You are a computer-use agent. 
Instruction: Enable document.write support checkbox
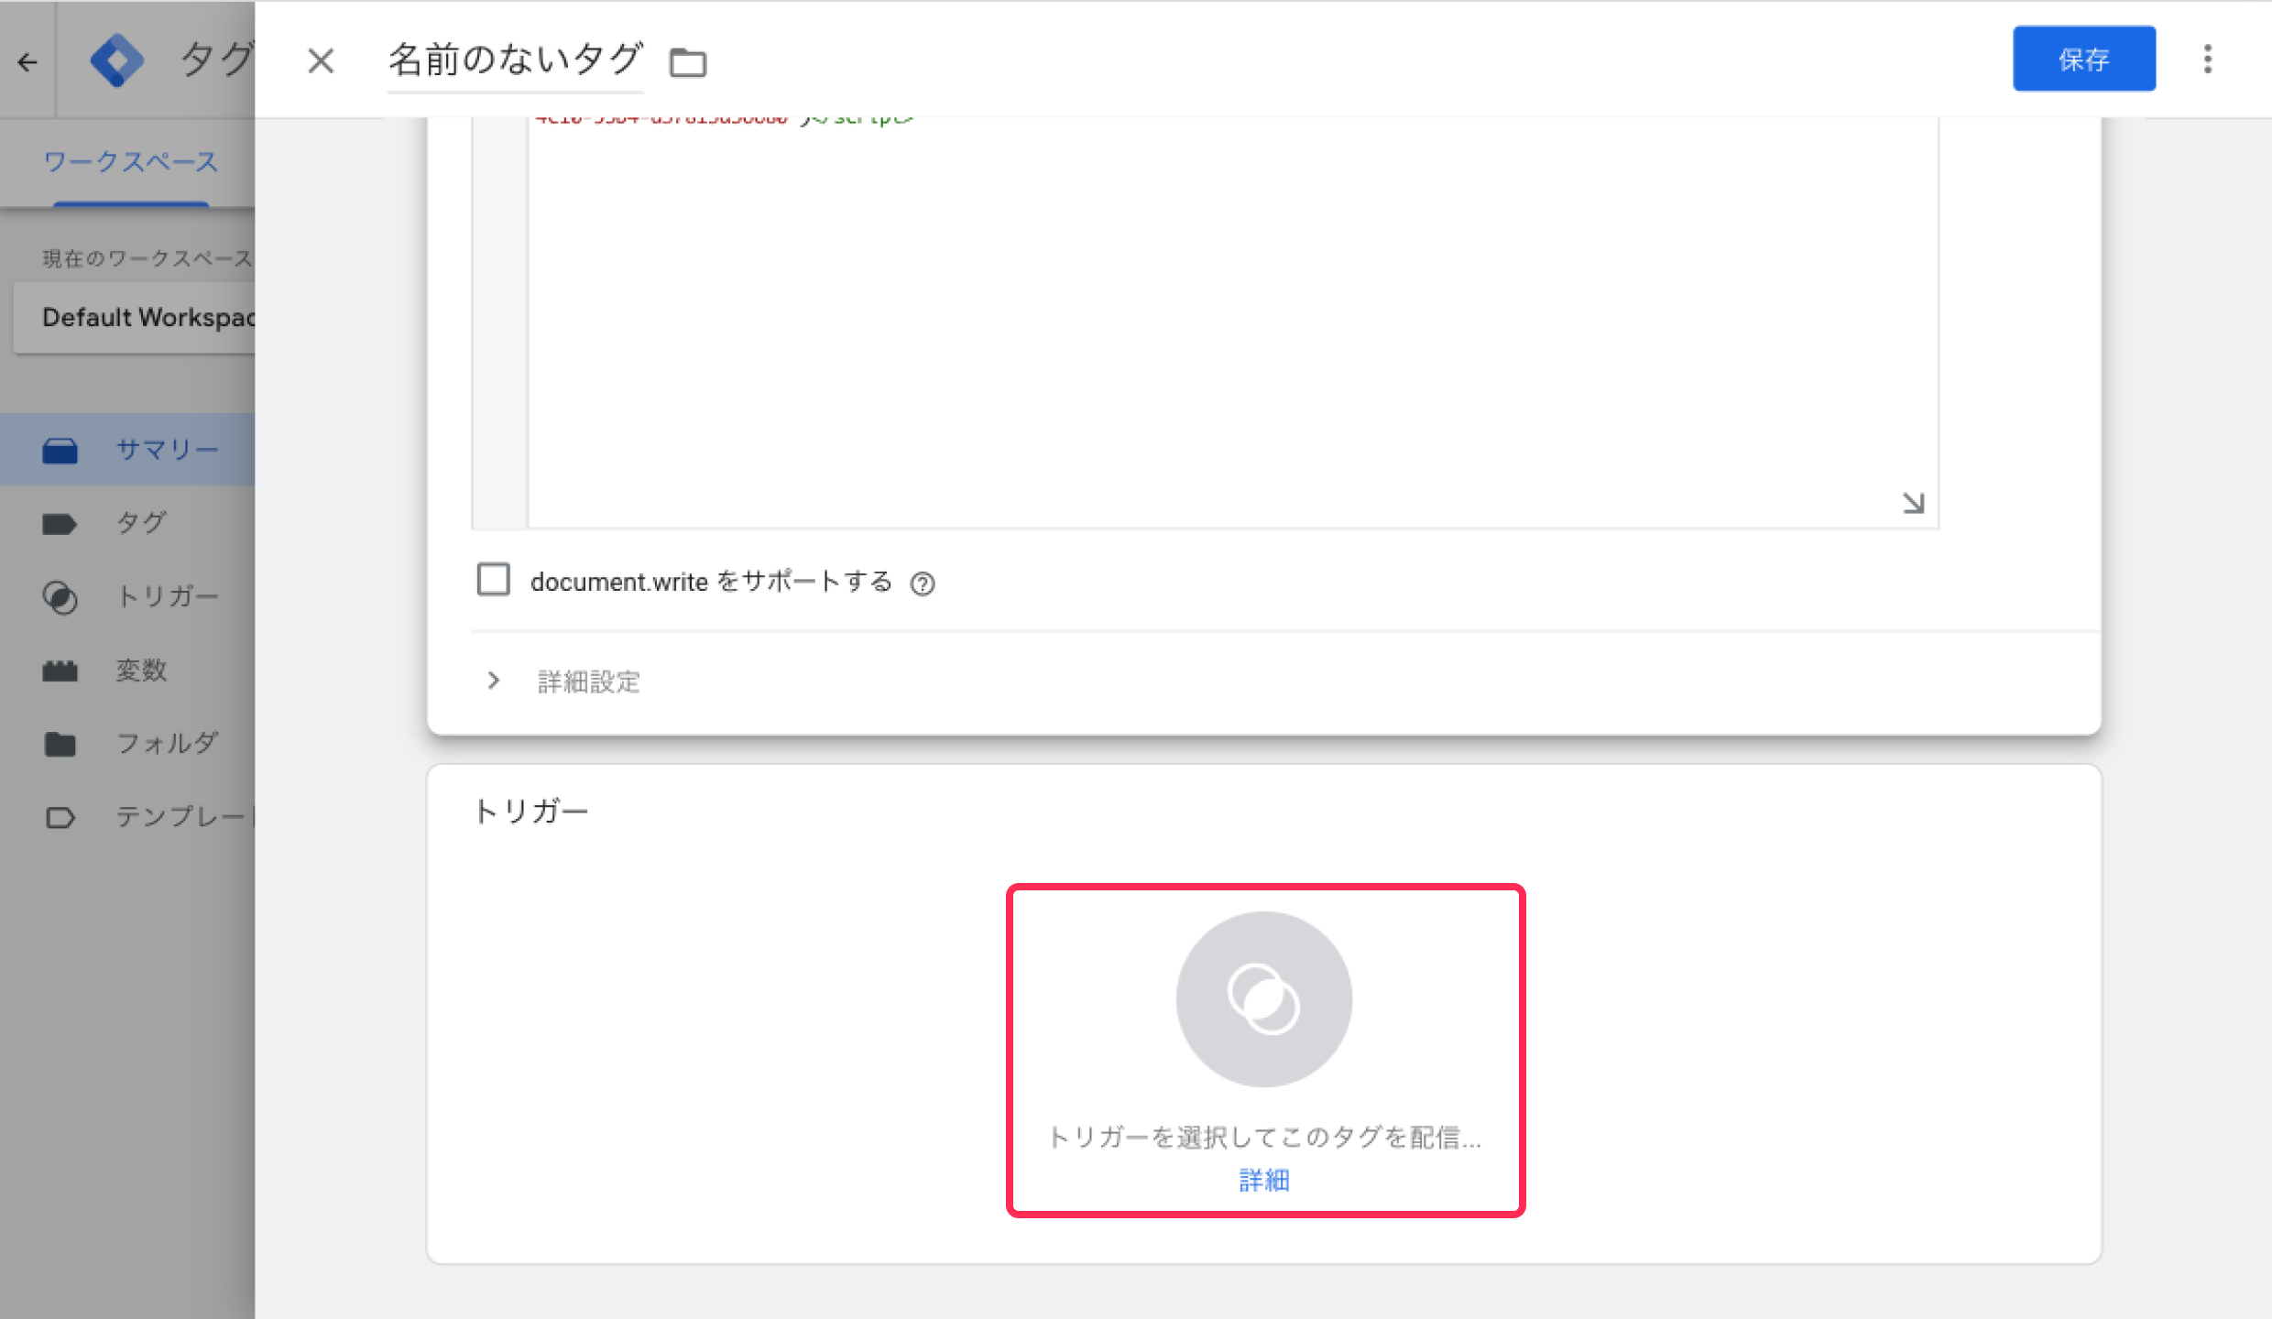[x=494, y=580]
